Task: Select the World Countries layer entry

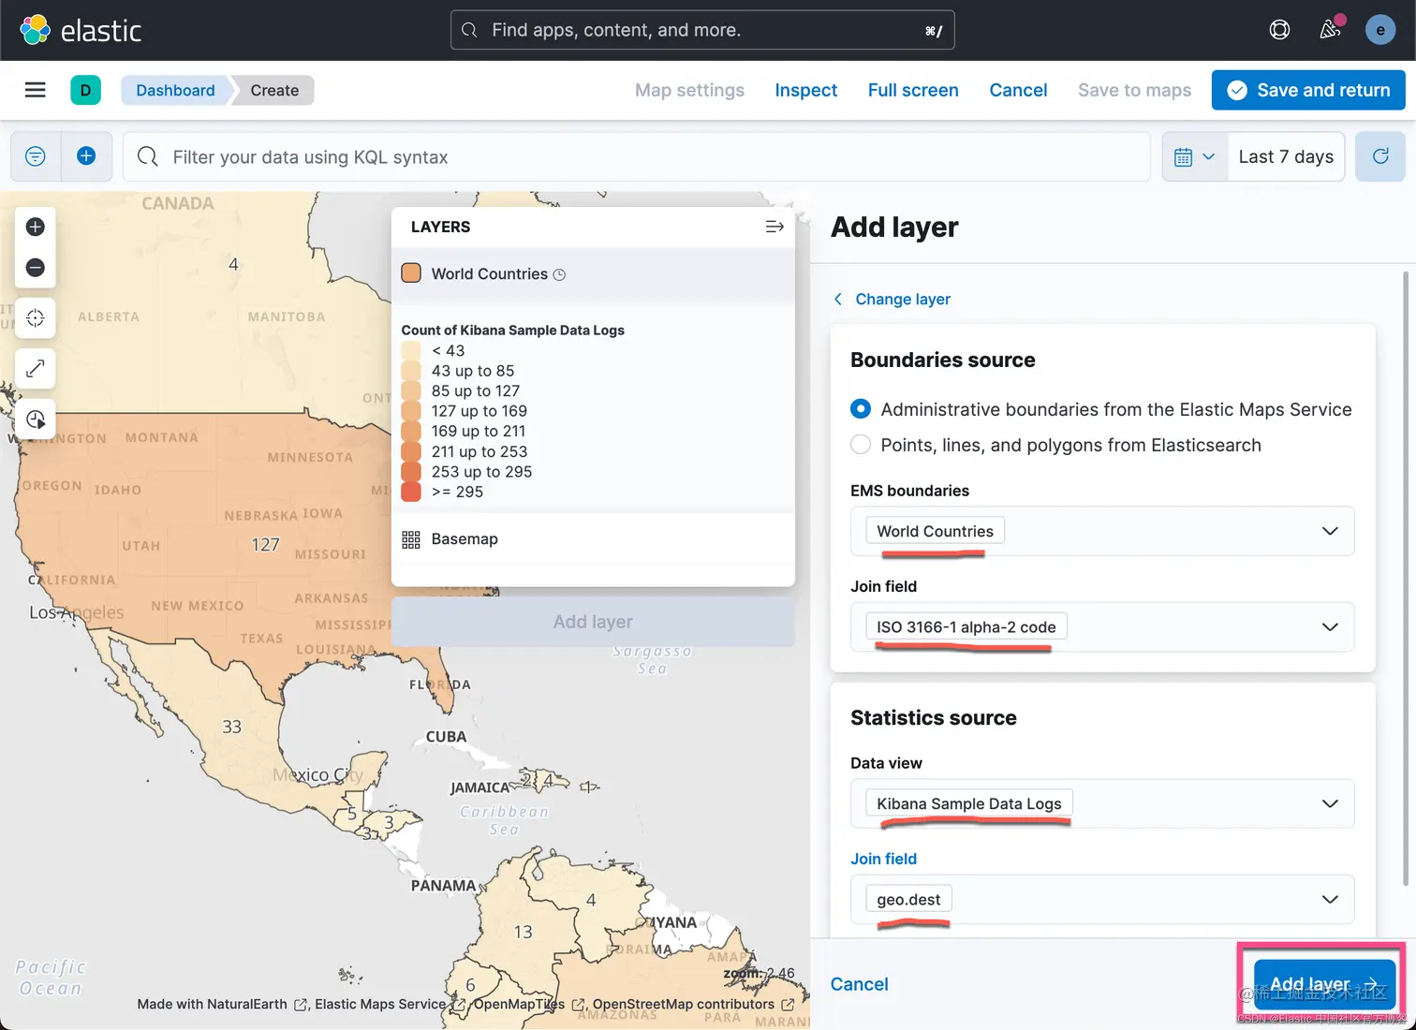Action: pyautogui.click(x=593, y=274)
